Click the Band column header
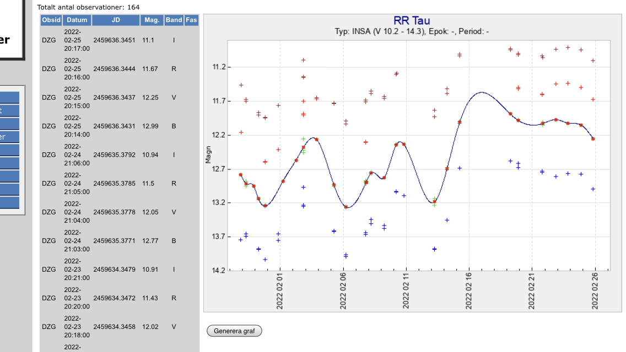 pyautogui.click(x=174, y=20)
